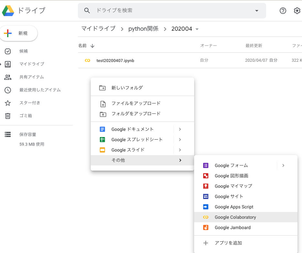The image size is (302, 253).
Task: Click the 新規 new button
Action: tap(19, 33)
